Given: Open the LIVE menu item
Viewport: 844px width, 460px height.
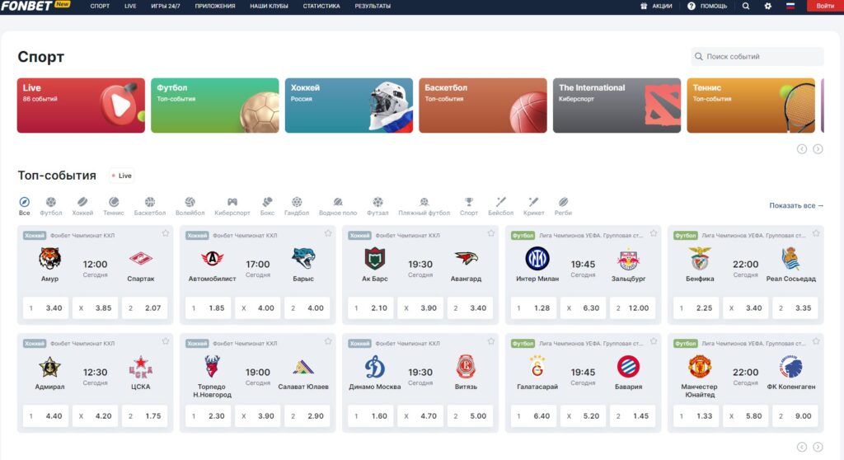Looking at the screenshot, I should pyautogui.click(x=130, y=6).
